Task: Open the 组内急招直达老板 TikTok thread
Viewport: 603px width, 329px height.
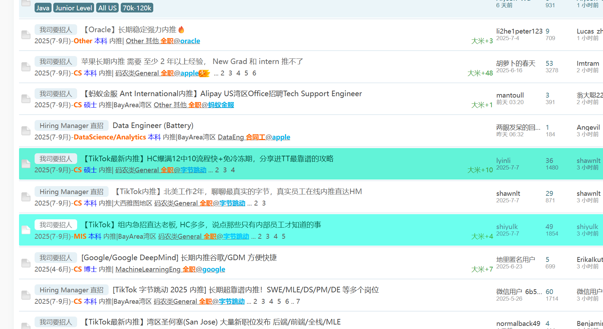Action: pos(201,225)
